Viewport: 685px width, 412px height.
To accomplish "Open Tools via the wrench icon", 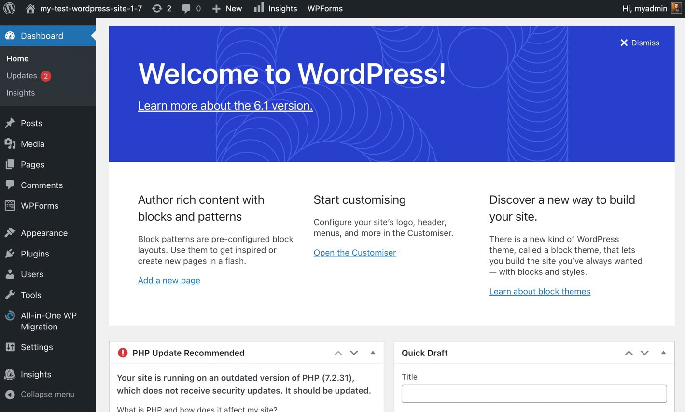I will 11,295.
